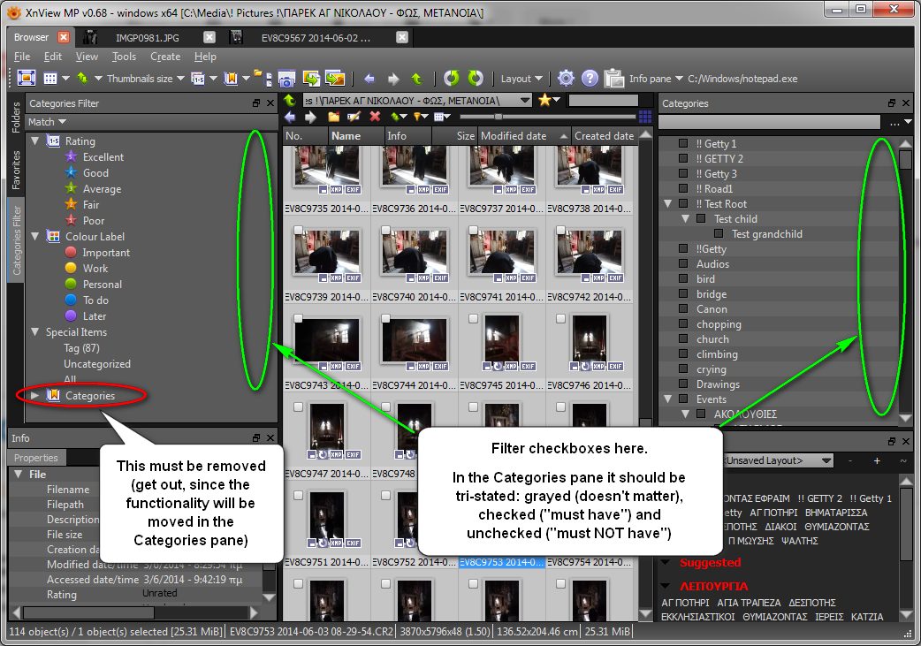Switch to the IMGP0981.JPG tab
Screen dimensions: 921x646
point(145,37)
